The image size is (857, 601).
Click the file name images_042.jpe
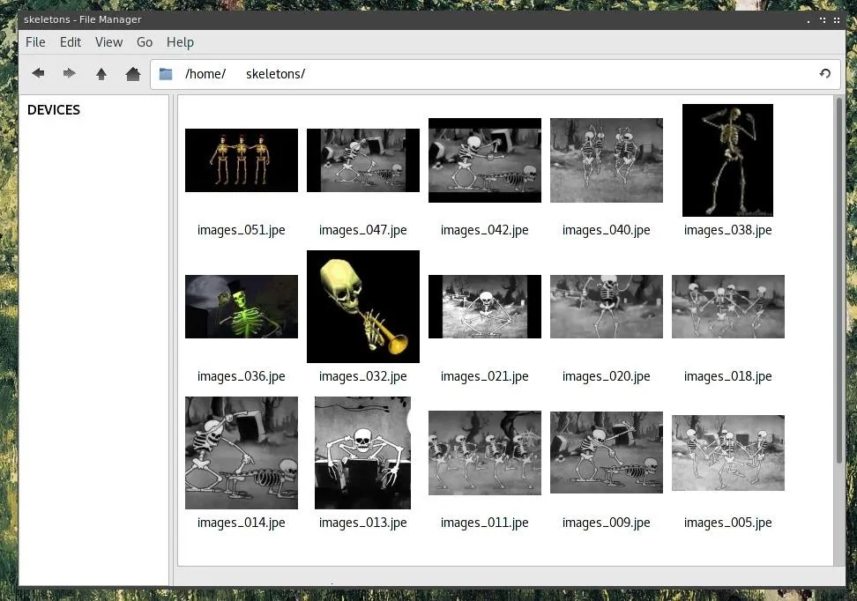(x=485, y=230)
